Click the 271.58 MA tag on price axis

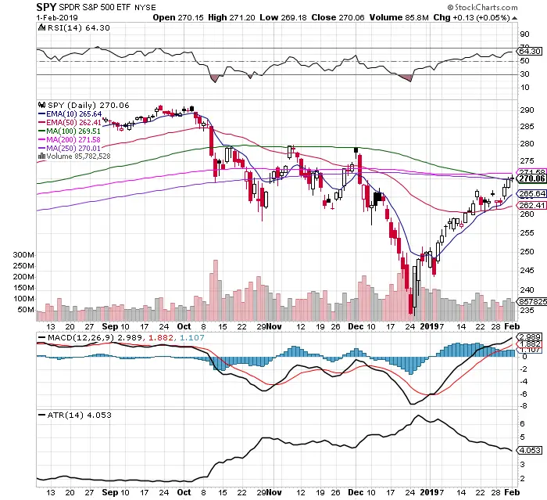[532, 172]
